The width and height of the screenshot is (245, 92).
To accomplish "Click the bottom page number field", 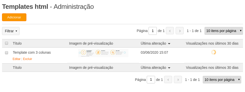I will point(151,80).
